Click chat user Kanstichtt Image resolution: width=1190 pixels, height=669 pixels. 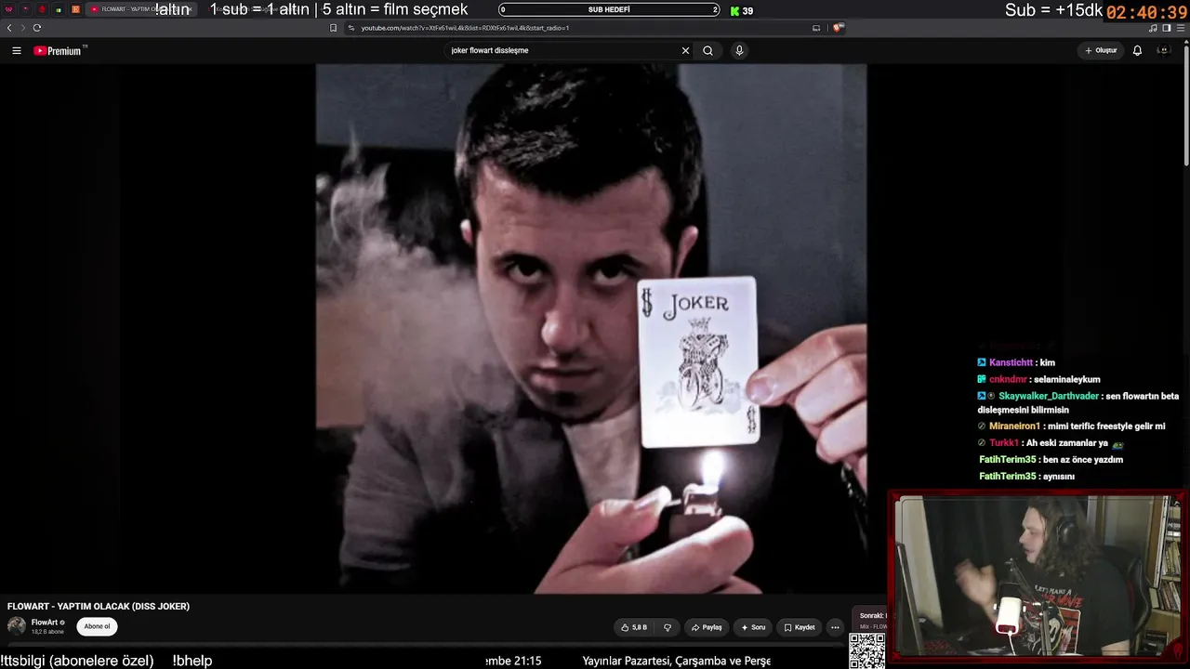click(1011, 362)
